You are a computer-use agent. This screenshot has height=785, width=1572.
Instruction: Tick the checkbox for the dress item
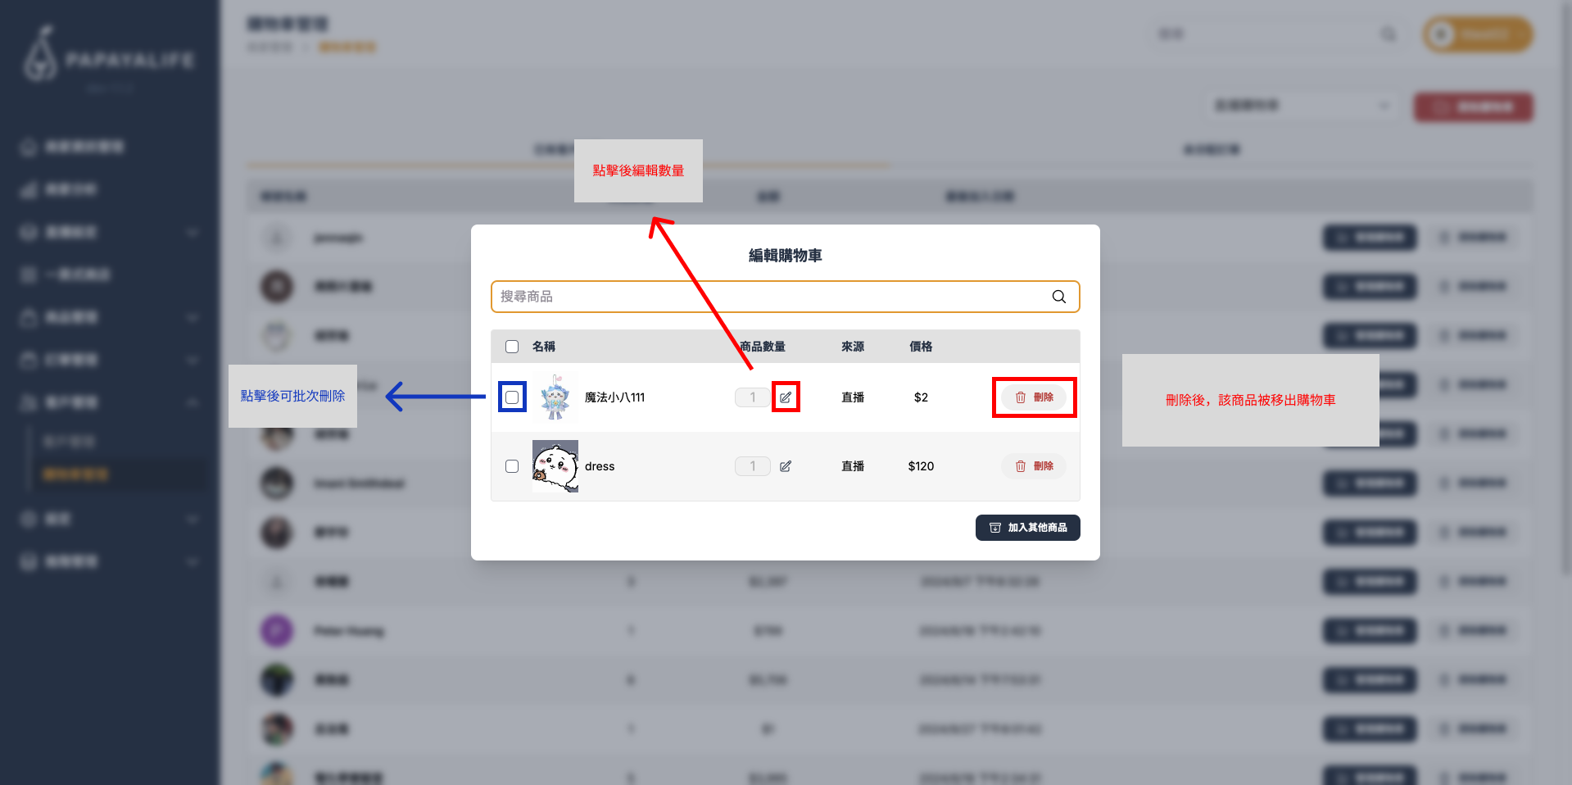tap(512, 466)
